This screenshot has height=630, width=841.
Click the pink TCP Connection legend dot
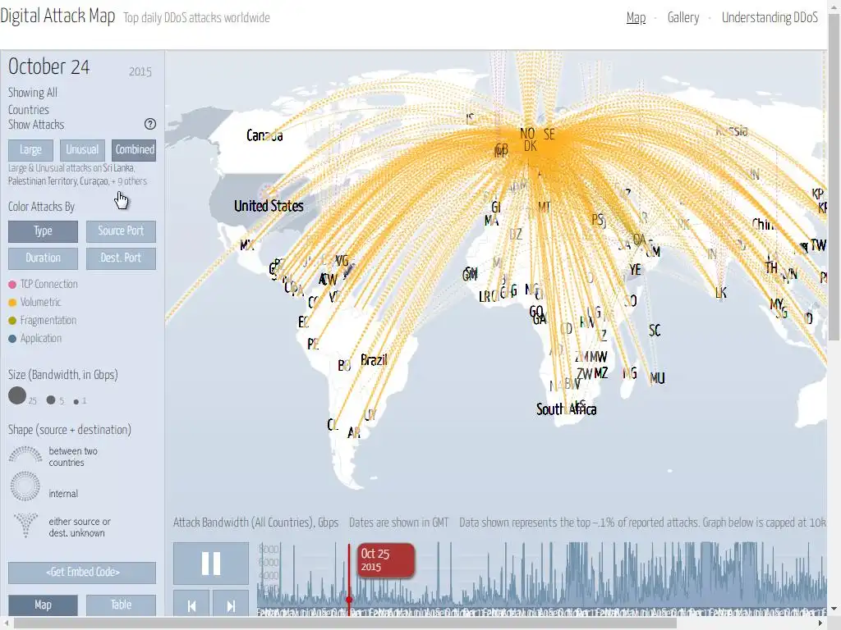[12, 285]
